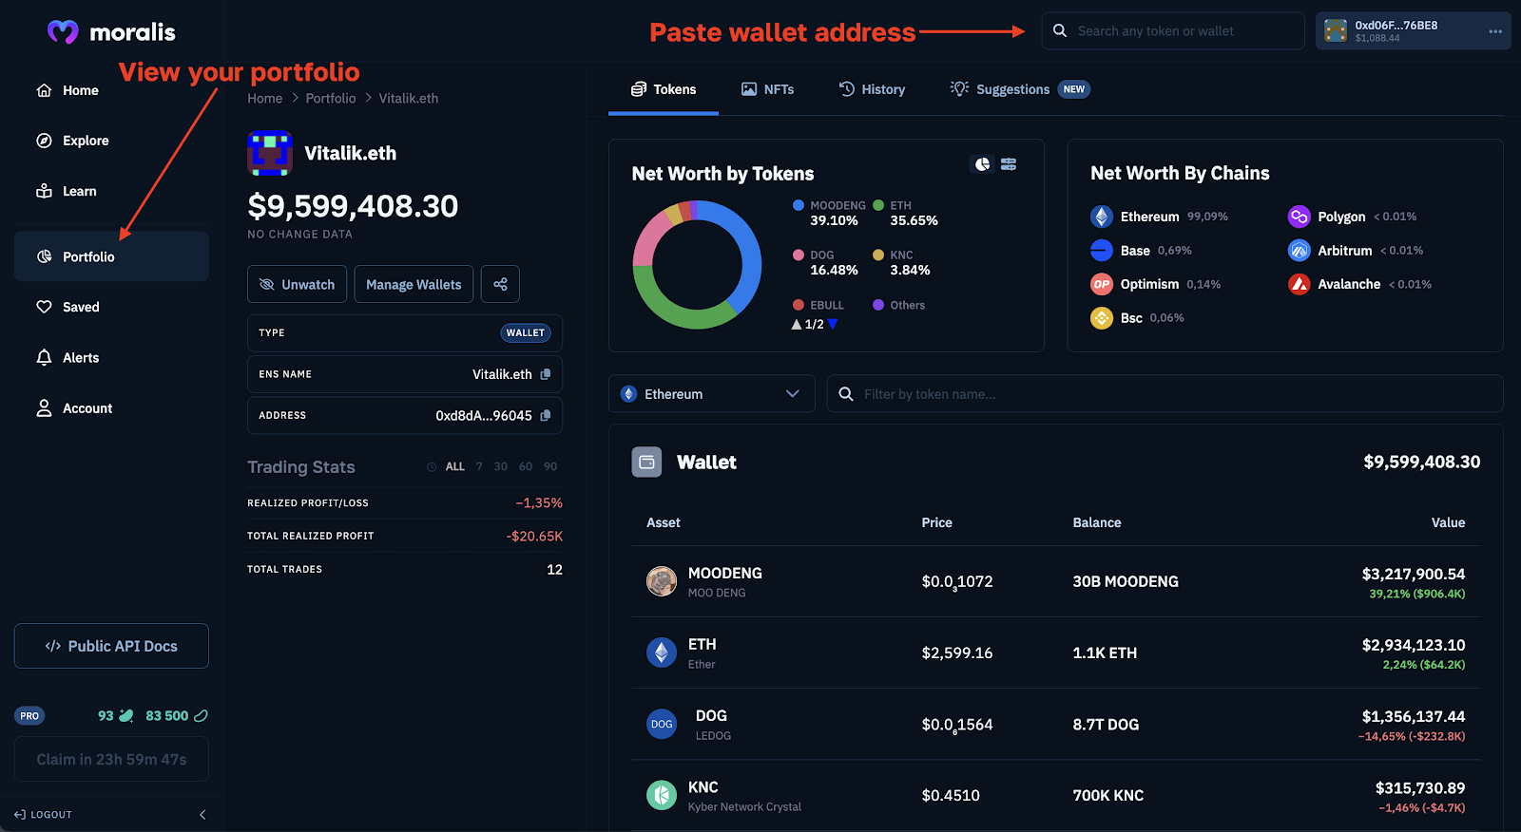Switch to the Suggestions tab
The height and width of the screenshot is (832, 1521).
[1019, 89]
